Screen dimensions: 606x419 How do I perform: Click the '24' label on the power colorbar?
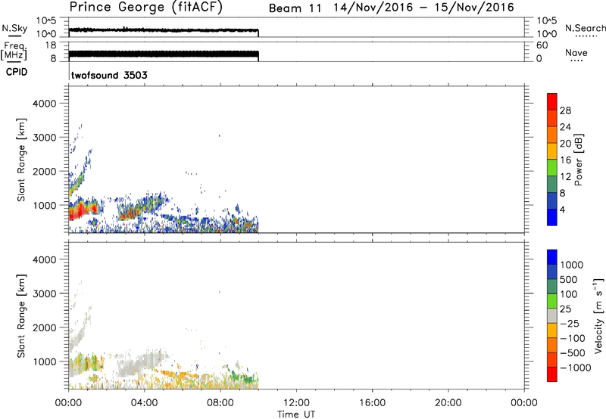565,127
